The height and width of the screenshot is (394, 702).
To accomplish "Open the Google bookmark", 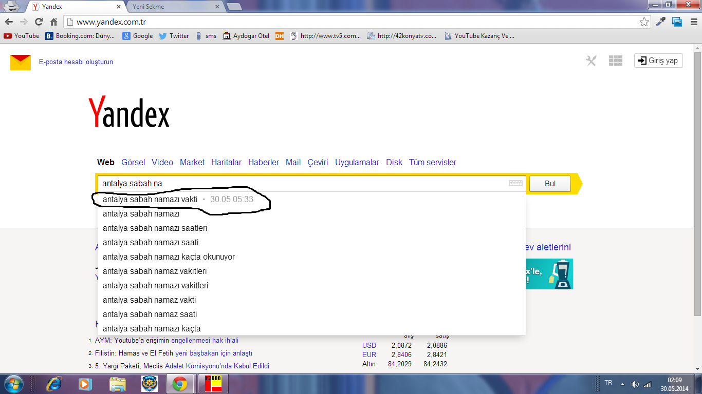I will click(x=137, y=36).
